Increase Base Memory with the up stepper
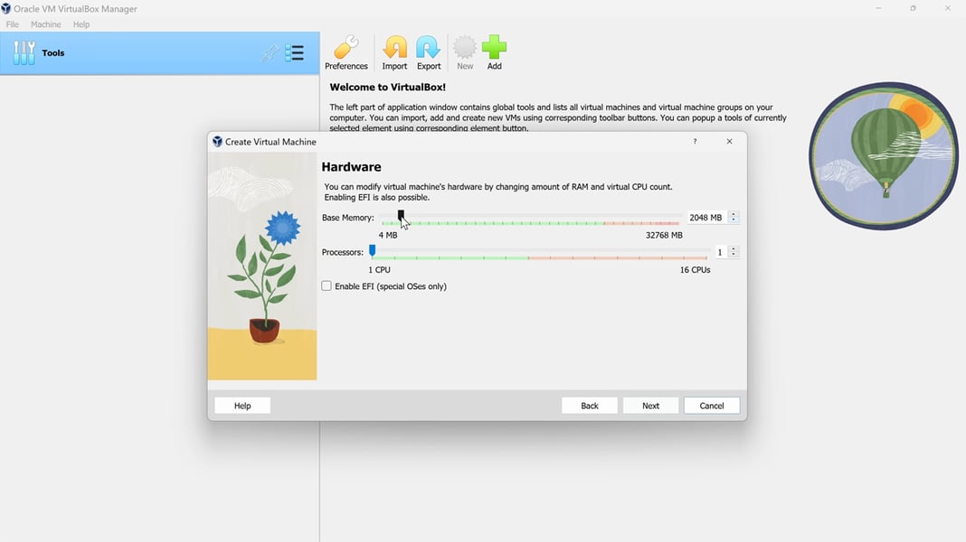The height and width of the screenshot is (542, 966). click(734, 213)
